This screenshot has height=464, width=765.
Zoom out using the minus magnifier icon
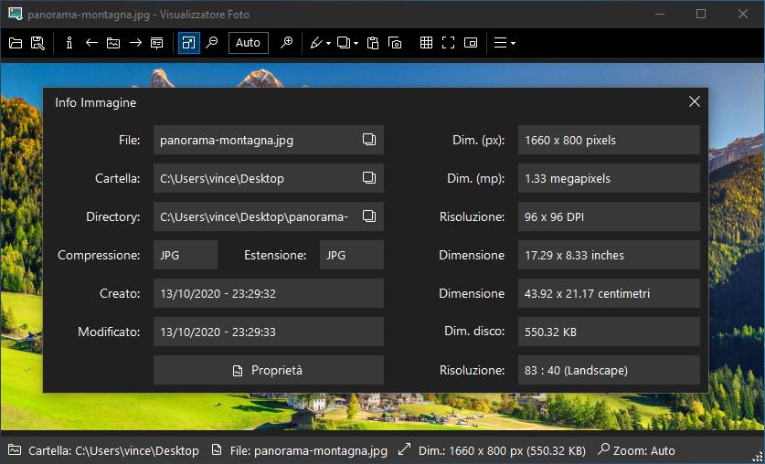(212, 43)
